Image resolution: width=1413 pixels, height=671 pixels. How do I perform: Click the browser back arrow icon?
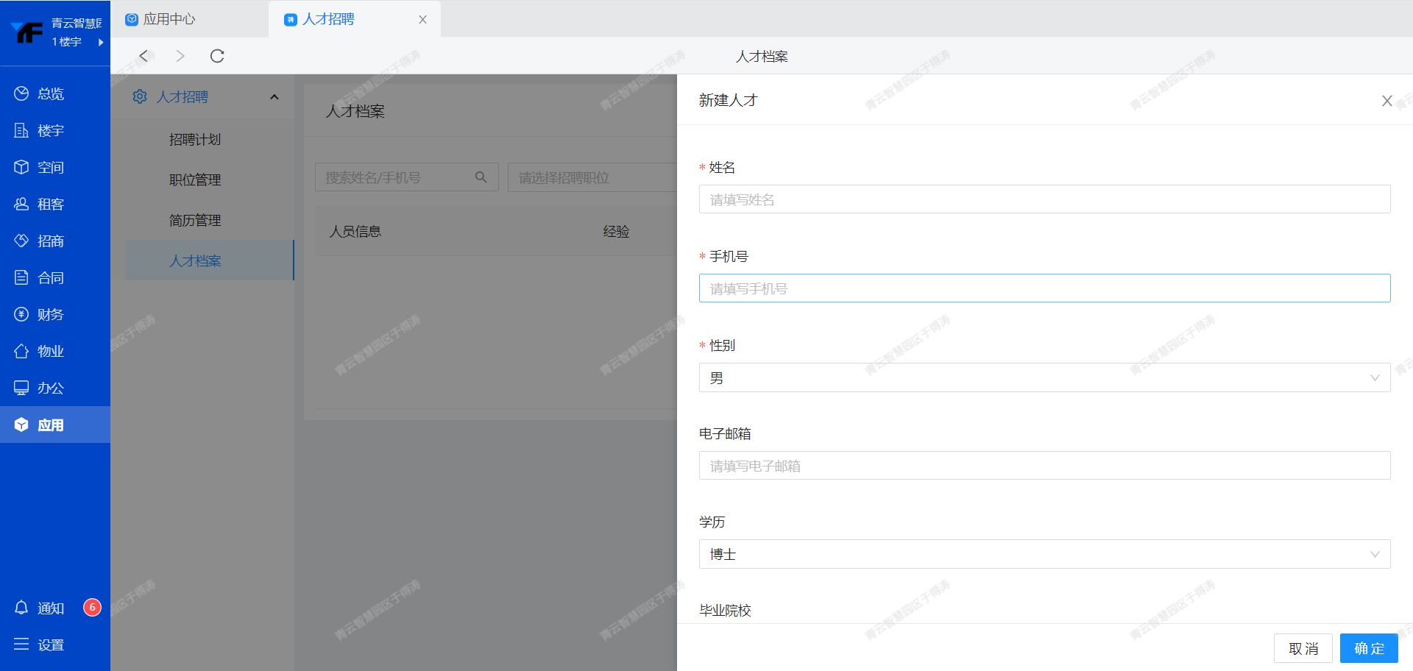[x=144, y=56]
